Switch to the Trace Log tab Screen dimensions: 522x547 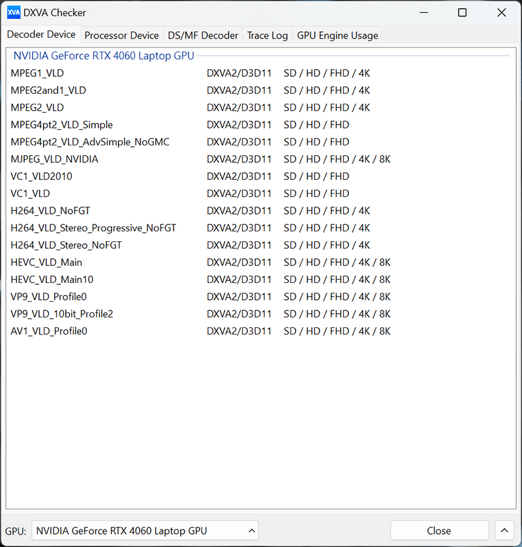pyautogui.click(x=267, y=35)
